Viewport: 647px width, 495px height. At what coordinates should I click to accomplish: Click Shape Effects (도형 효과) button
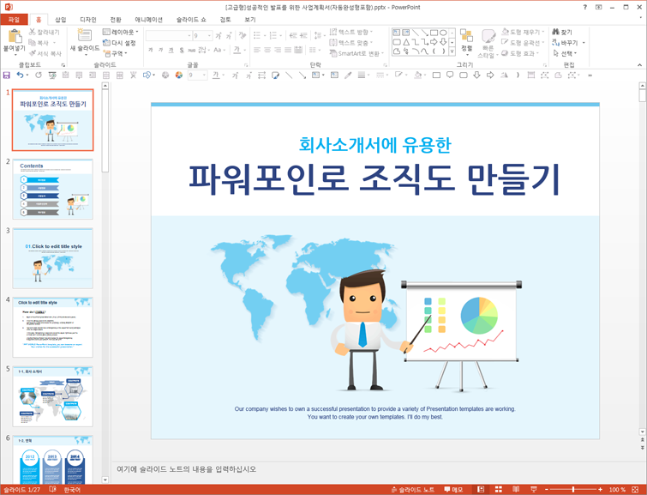(521, 53)
